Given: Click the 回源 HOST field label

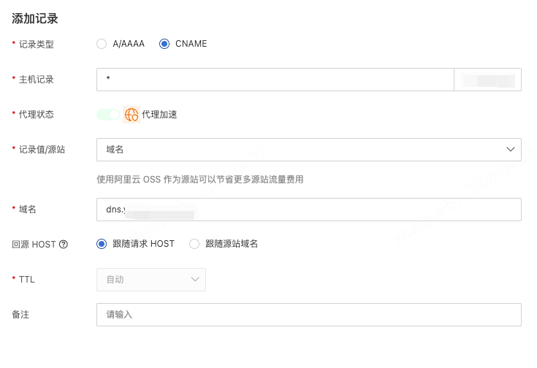Looking at the screenshot, I should [34, 245].
